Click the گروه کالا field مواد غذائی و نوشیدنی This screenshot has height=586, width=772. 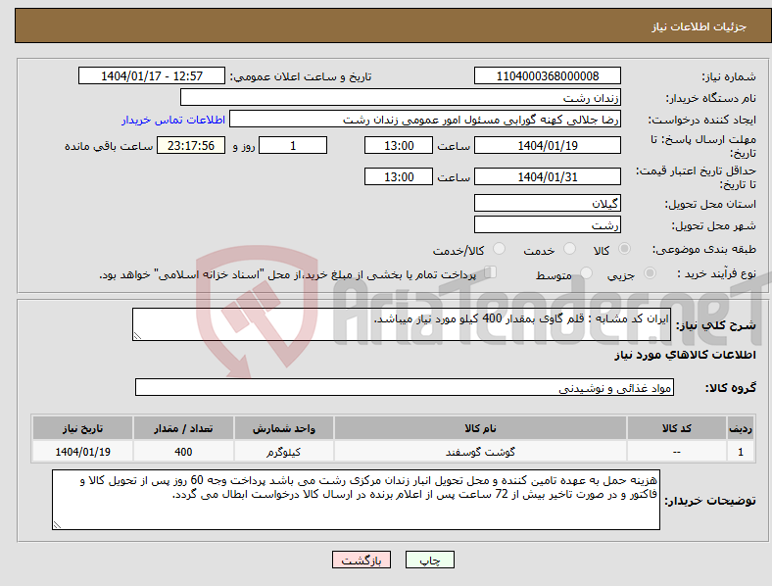(405, 387)
